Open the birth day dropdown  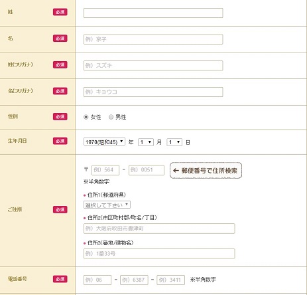pyautogui.click(x=174, y=142)
